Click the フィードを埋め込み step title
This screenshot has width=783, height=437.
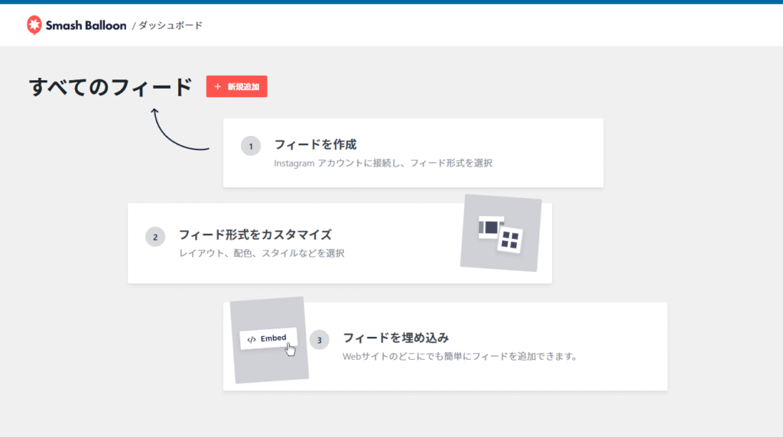(395, 337)
